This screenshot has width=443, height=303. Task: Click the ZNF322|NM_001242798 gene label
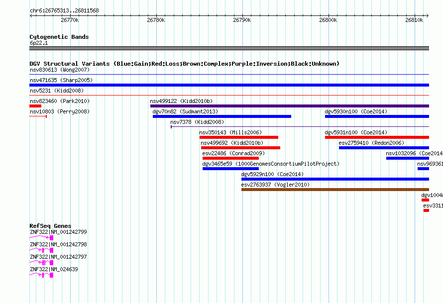click(58, 244)
